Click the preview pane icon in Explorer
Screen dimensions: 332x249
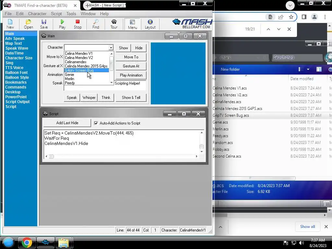tap(319, 69)
